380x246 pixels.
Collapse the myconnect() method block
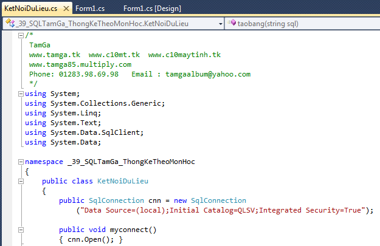(21, 230)
